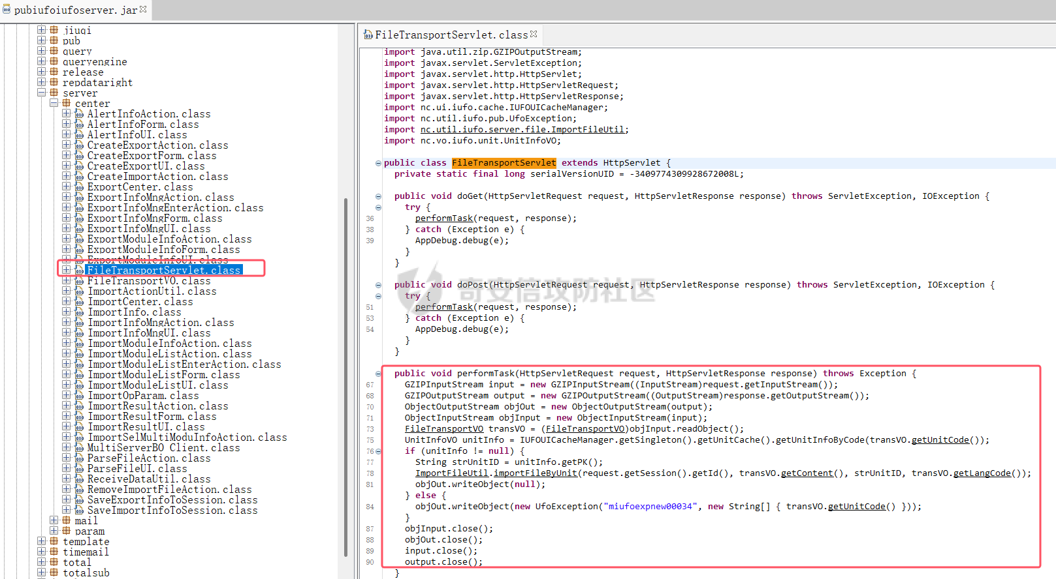Select ExportInfoMngEnterAction.class in the tree
The height and width of the screenshot is (579, 1056).
175,208
